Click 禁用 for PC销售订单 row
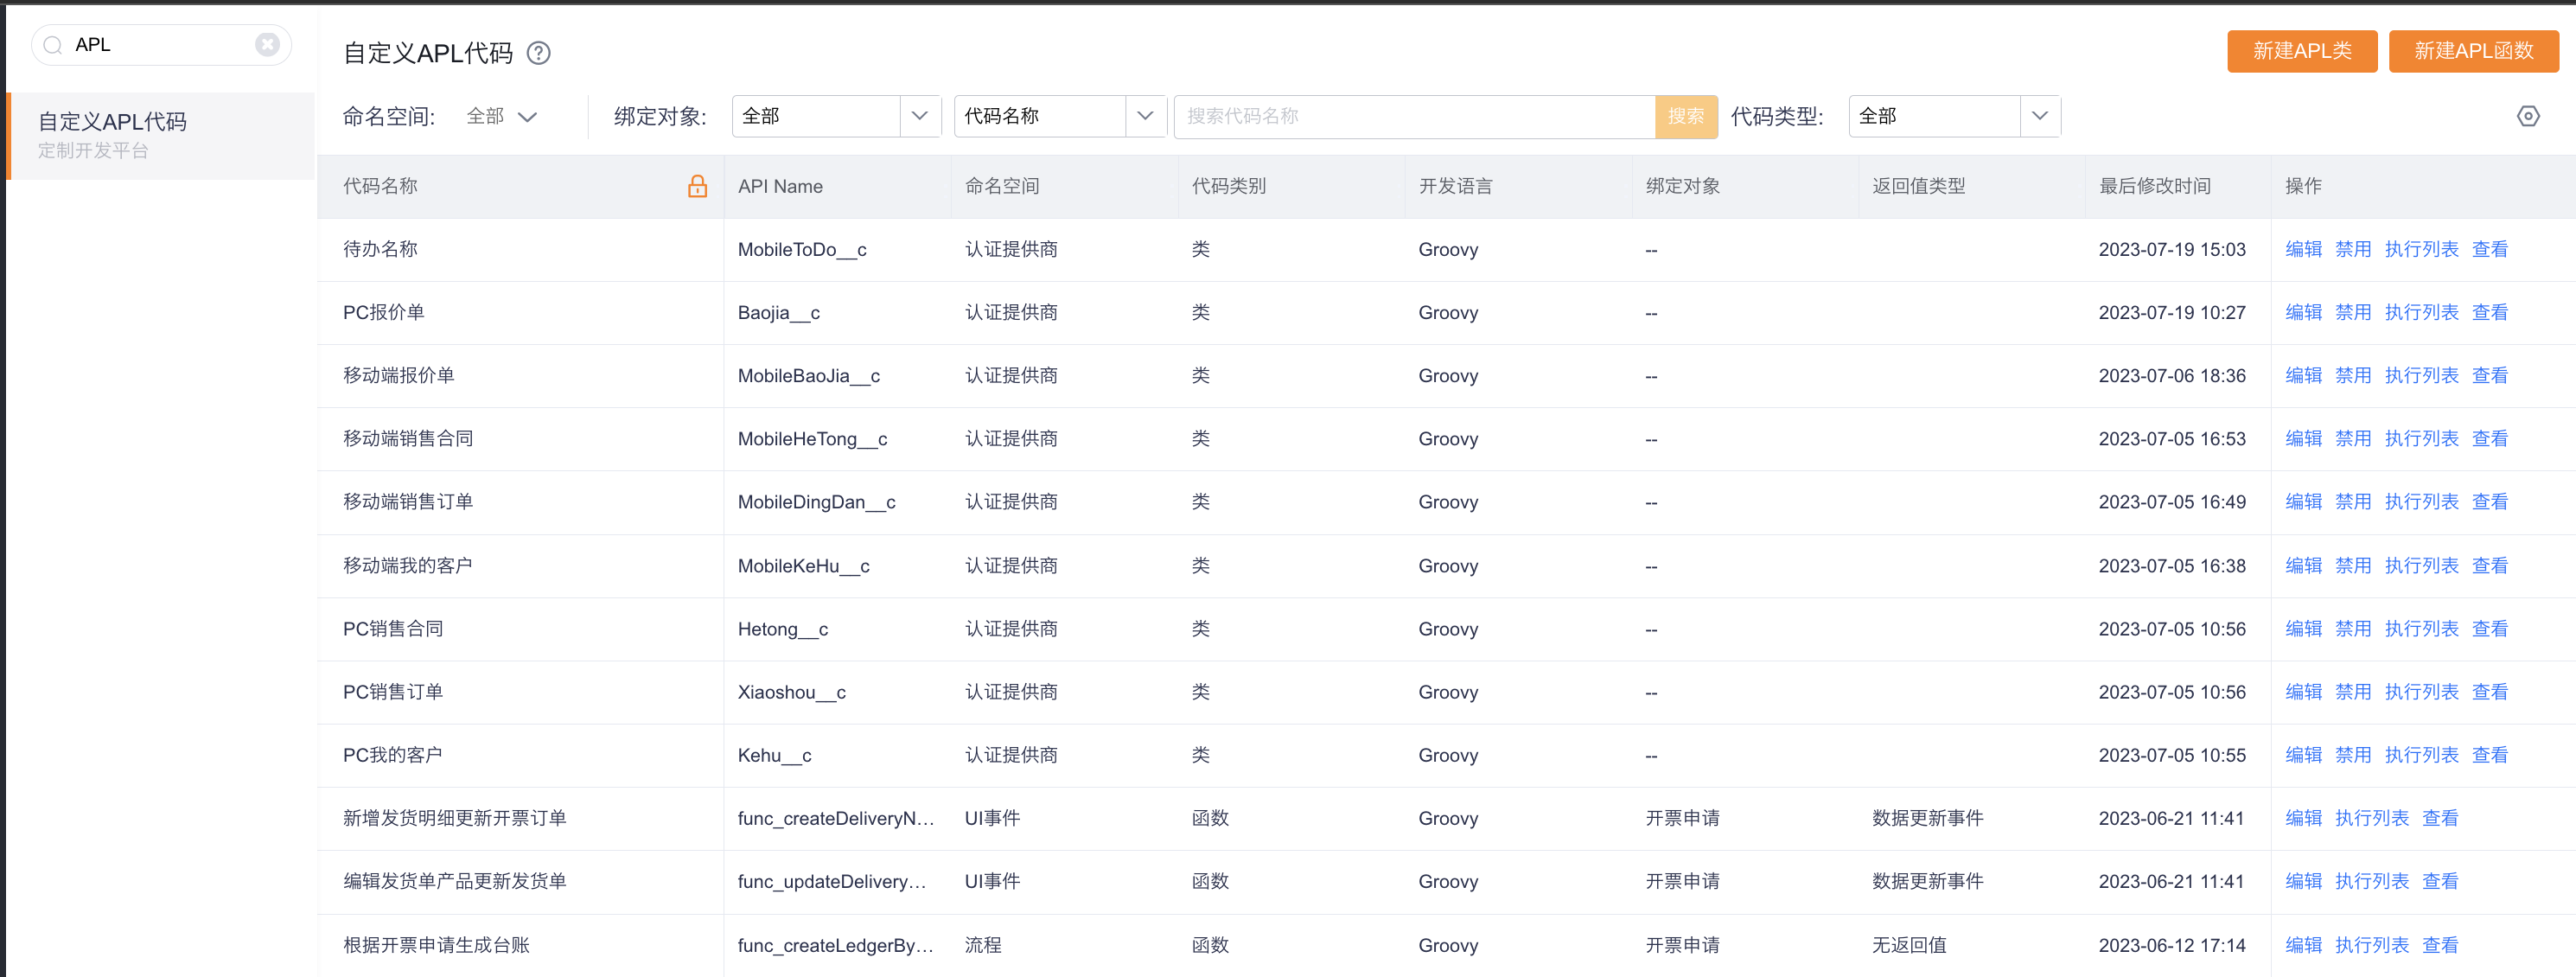2576x977 pixels. [x=2352, y=691]
